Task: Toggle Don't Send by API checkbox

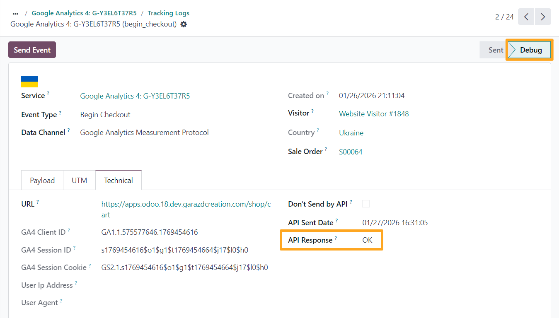Action: coord(365,204)
